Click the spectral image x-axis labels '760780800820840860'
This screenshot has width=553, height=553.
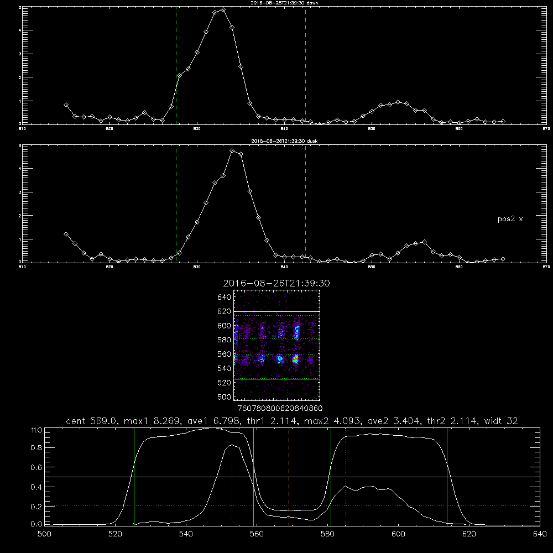280,408
